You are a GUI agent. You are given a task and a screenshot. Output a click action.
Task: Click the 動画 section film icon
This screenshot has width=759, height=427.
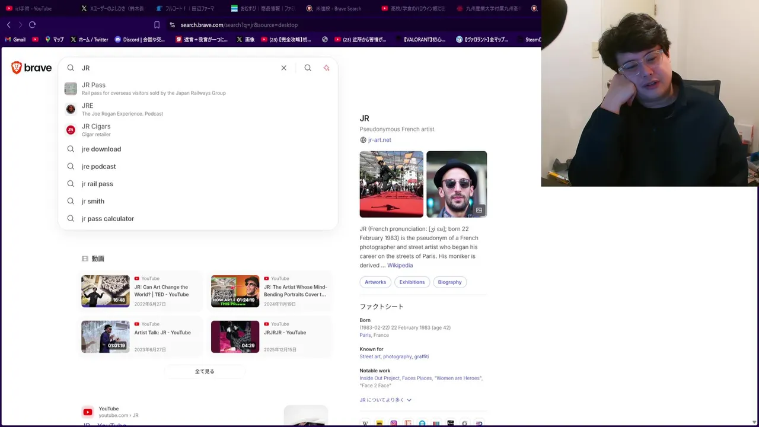click(85, 259)
